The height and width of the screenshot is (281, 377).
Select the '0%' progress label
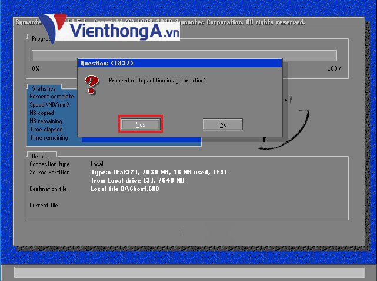click(36, 68)
